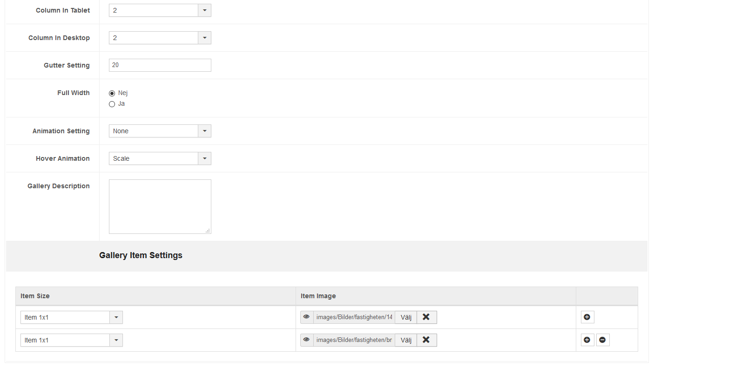Add a gallery item after second row
735x376 pixels.
587,340
